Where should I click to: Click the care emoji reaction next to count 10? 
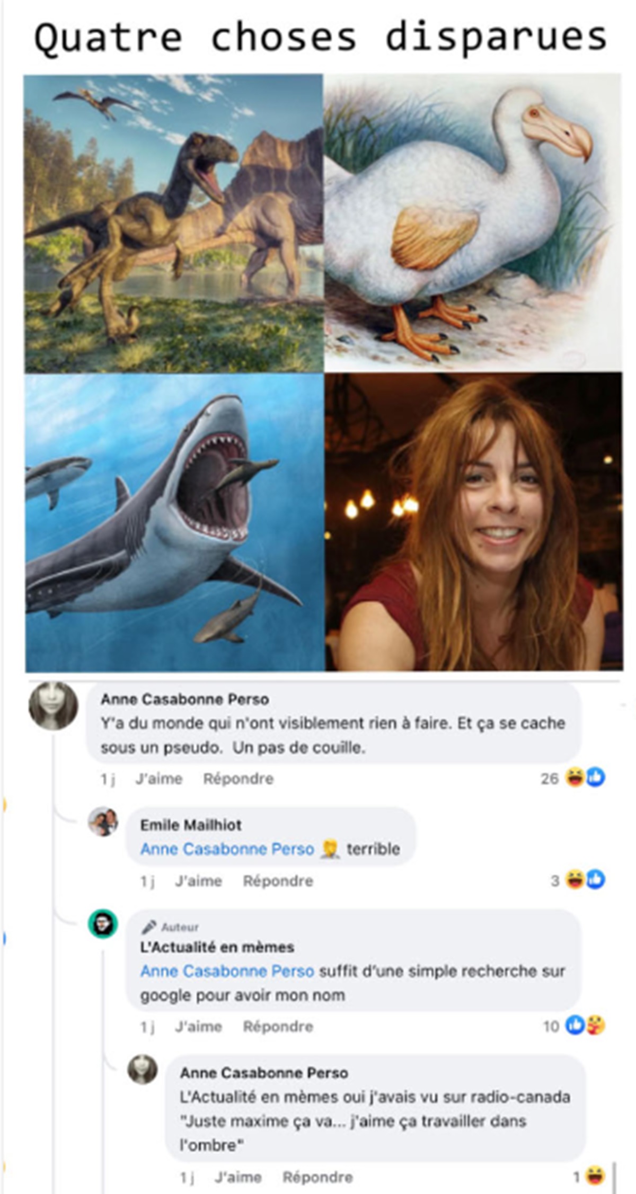tap(596, 1026)
